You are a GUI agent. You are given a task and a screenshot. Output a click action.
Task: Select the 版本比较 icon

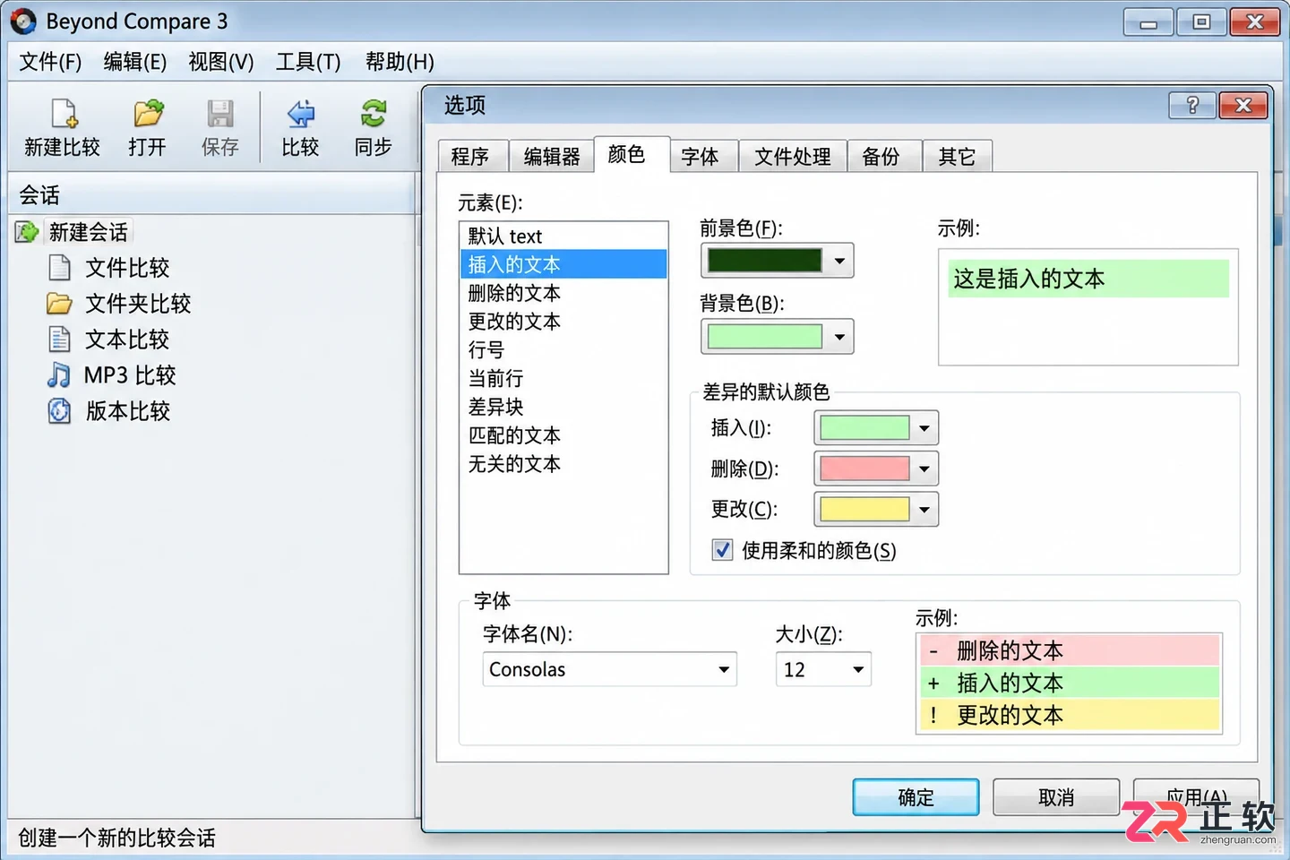[59, 411]
